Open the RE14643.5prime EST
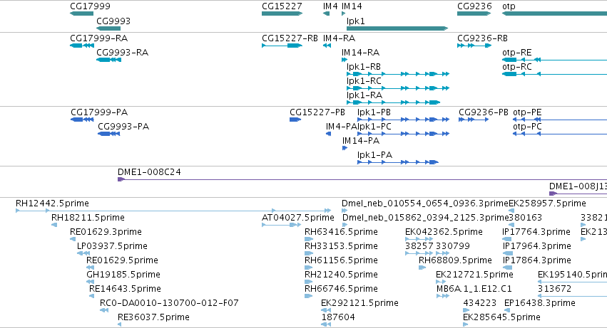The image size is (607, 328). point(92,296)
